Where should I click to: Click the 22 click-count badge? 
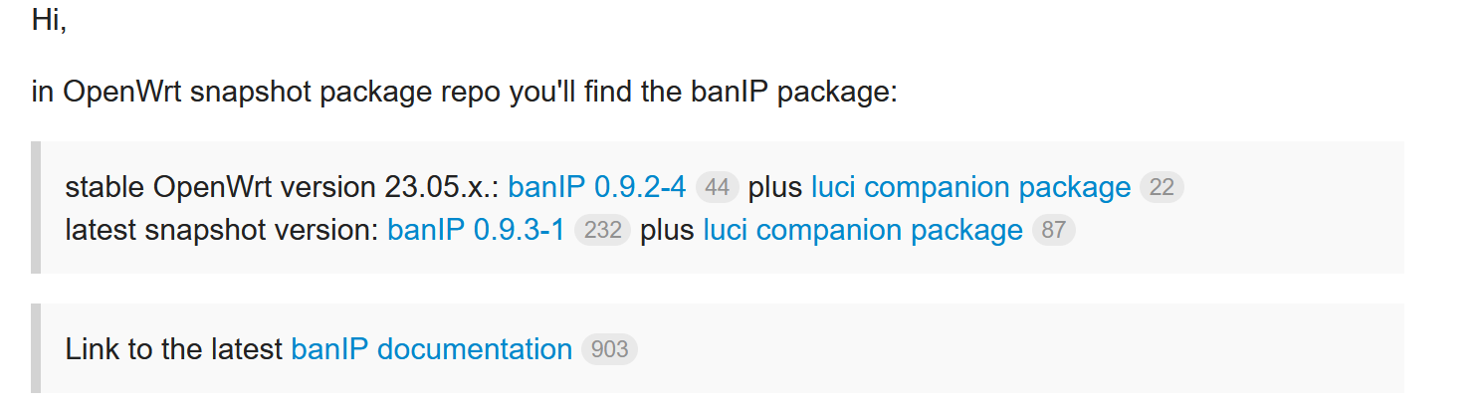click(1162, 187)
